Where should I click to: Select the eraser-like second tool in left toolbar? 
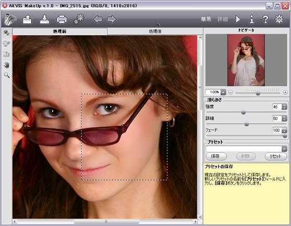pyautogui.click(x=7, y=44)
